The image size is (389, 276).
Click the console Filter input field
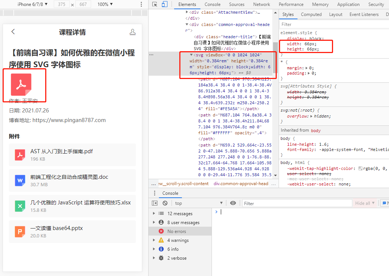coord(297,203)
